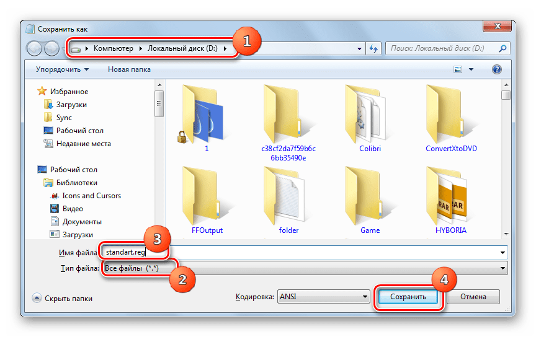Click the navigation pane scroll up arrow
The width and height of the screenshot is (536, 337).
[159, 85]
